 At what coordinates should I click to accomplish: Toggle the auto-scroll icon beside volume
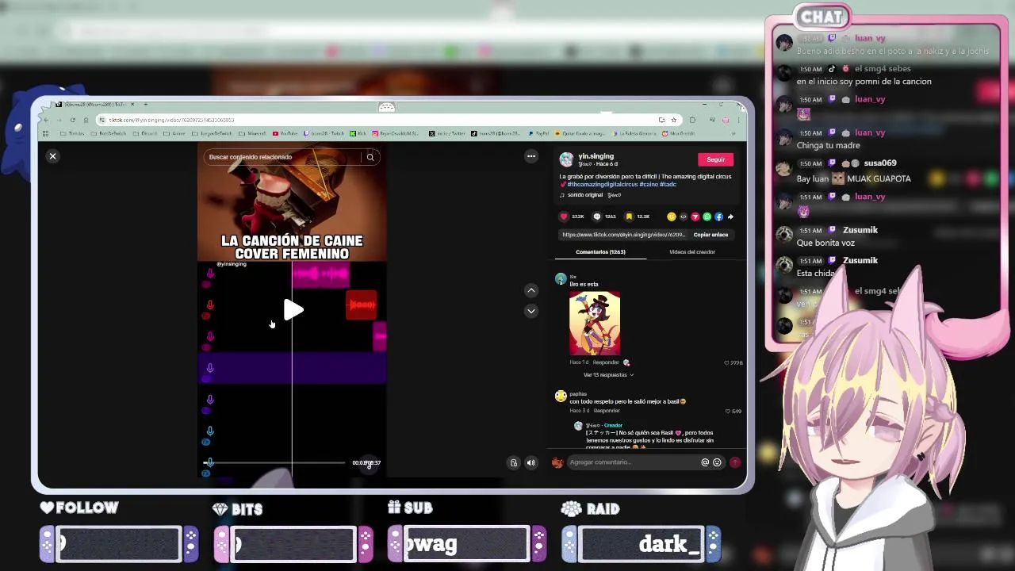click(x=514, y=463)
